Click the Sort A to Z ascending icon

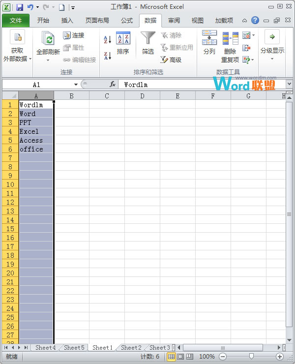107,40
